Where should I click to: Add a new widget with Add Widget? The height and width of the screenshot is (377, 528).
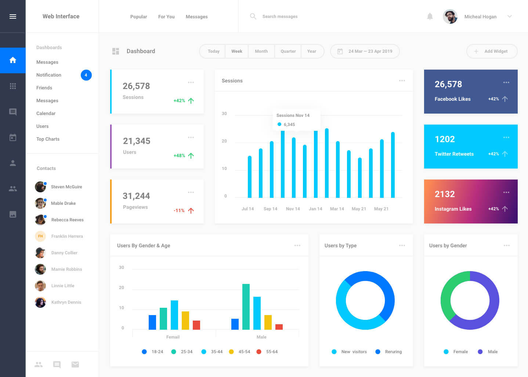(492, 51)
